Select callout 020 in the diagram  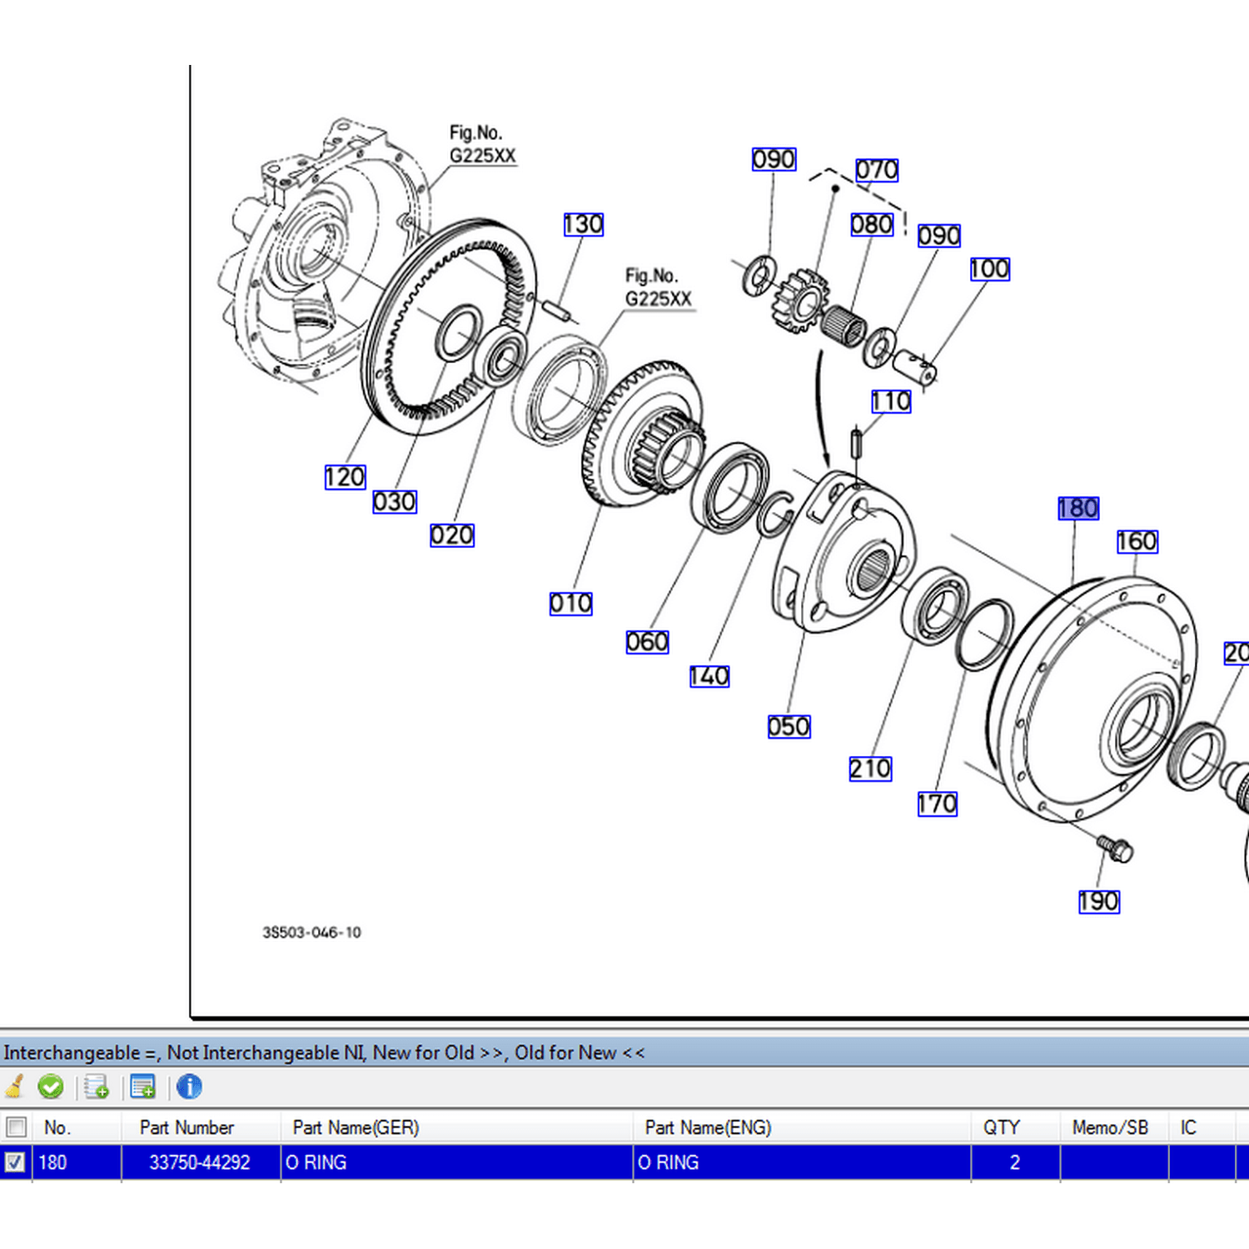pos(452,535)
